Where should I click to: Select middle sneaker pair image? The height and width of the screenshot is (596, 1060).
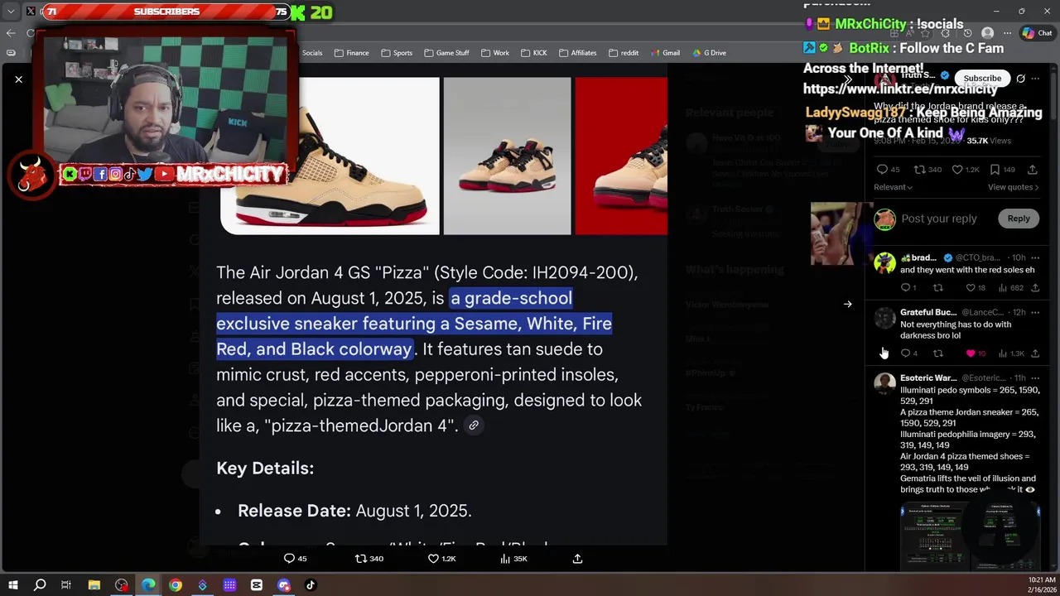(507, 156)
